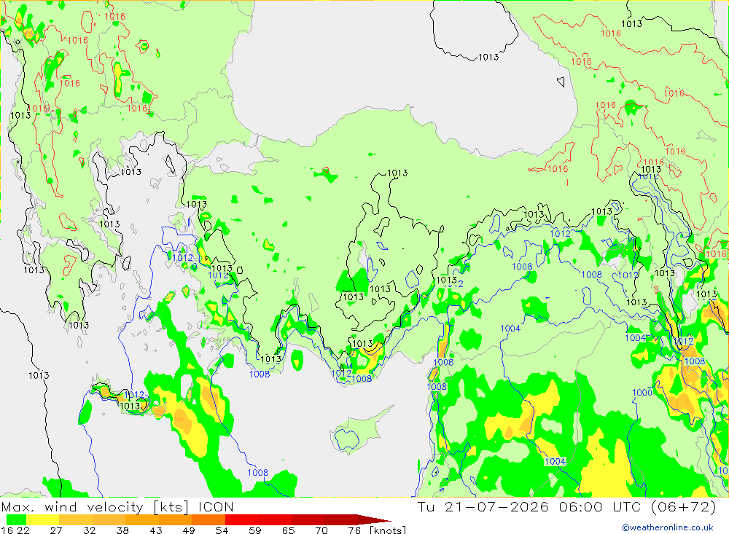Click the legend value '22'
This screenshot has width=729, height=534.
click(x=23, y=530)
